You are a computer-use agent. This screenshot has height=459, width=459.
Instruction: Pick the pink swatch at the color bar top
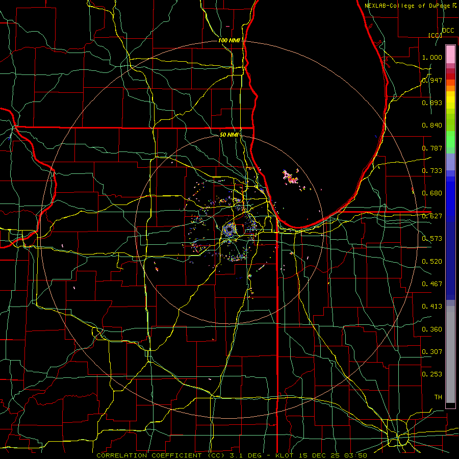[450, 54]
